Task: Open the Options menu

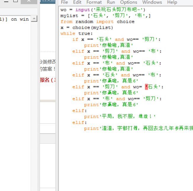Action: tap(128, 2)
